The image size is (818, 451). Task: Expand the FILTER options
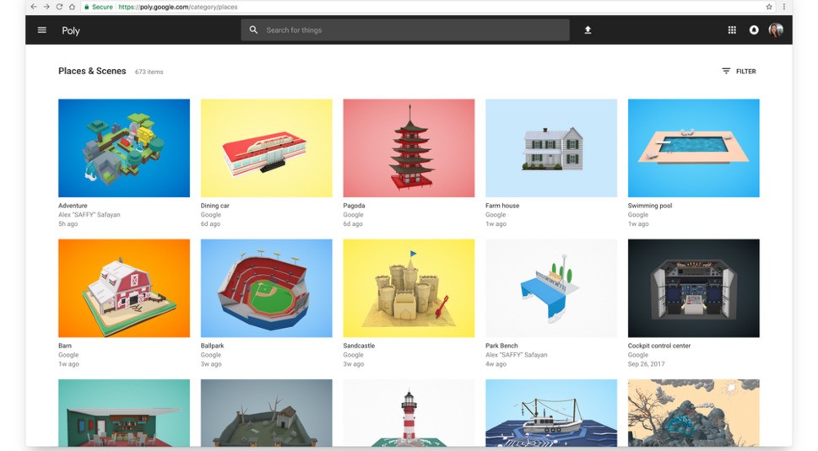pyautogui.click(x=739, y=72)
